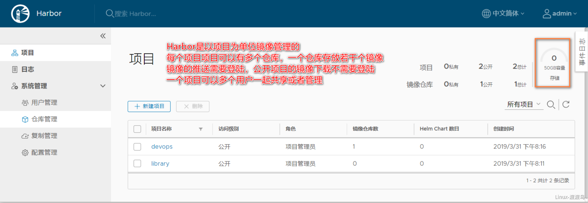Image resolution: width=588 pixels, height=203 pixels.
Task: Click the 镜像仓库数 column header
Action: pyautogui.click(x=365, y=129)
